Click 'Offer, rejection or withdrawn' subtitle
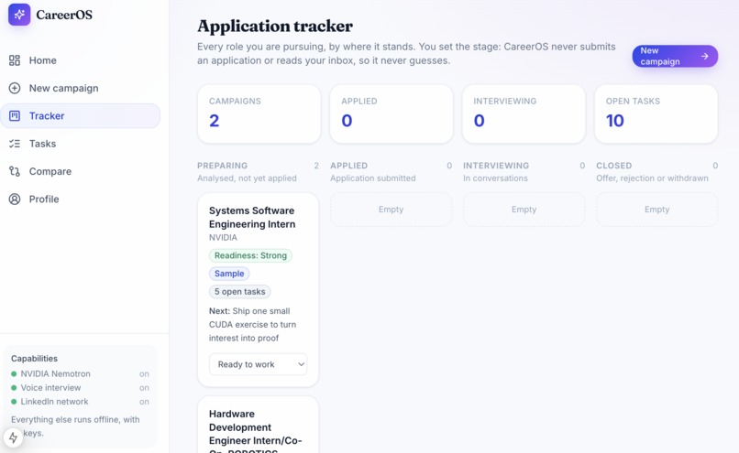This screenshot has height=453, width=739. pyautogui.click(x=652, y=178)
